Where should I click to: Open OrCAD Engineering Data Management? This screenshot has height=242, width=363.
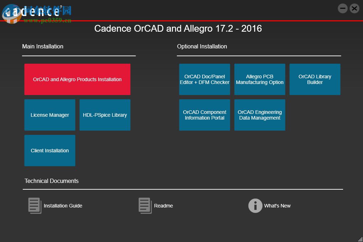[260, 115]
